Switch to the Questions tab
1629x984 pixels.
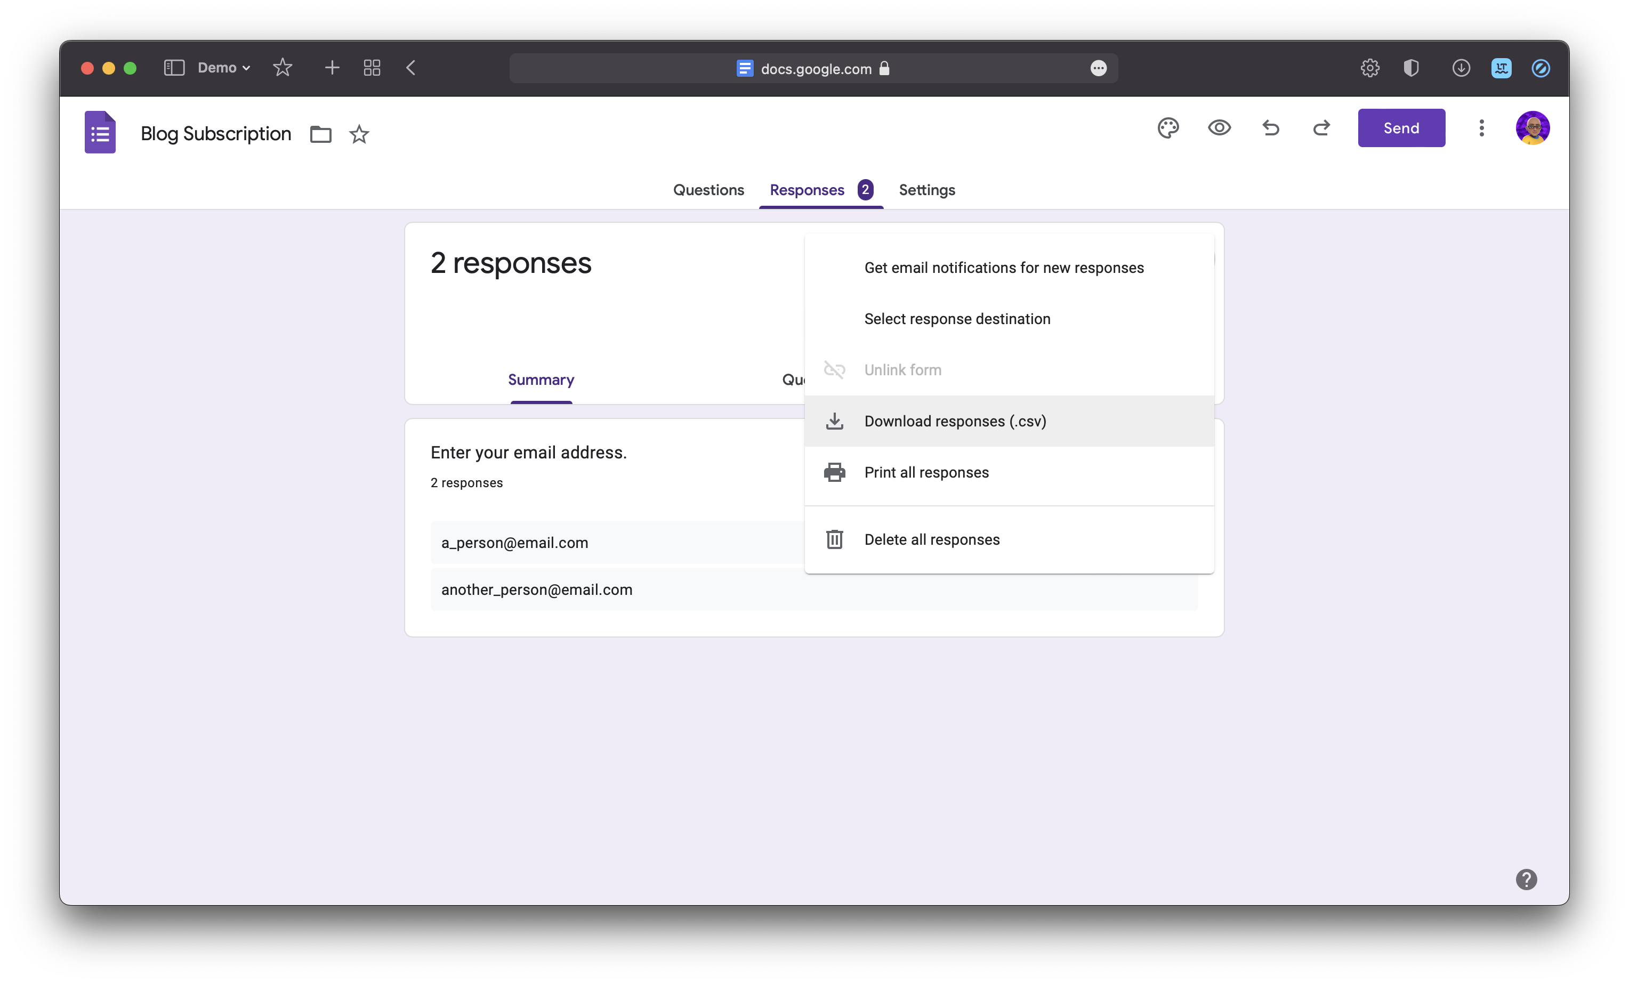(x=708, y=190)
